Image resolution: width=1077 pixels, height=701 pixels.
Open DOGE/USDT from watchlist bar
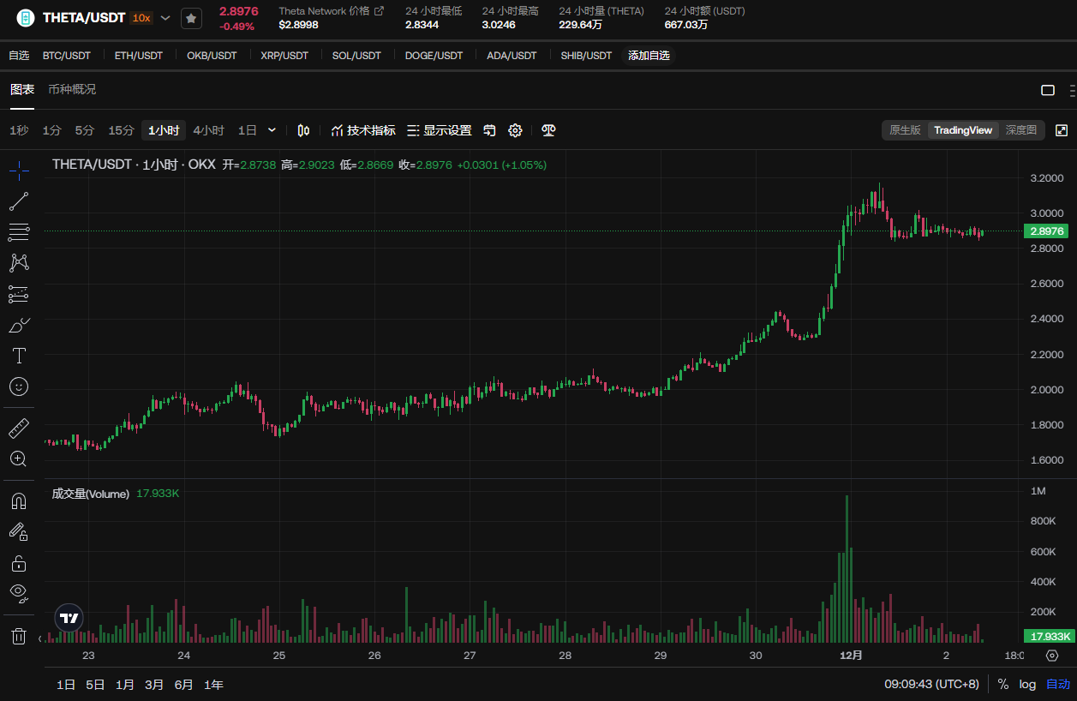[x=434, y=56]
